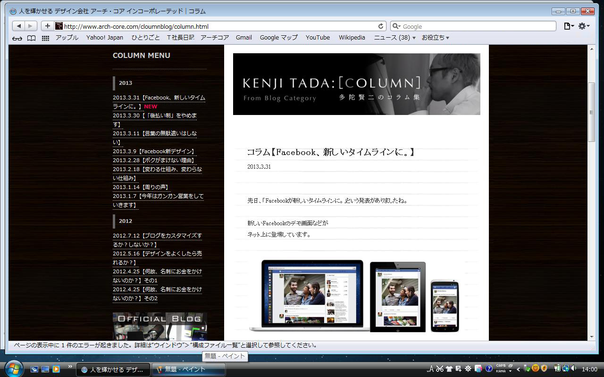
Task: Open column 2012.5.16 デザインをよくしたら売れるか
Action: (x=157, y=258)
